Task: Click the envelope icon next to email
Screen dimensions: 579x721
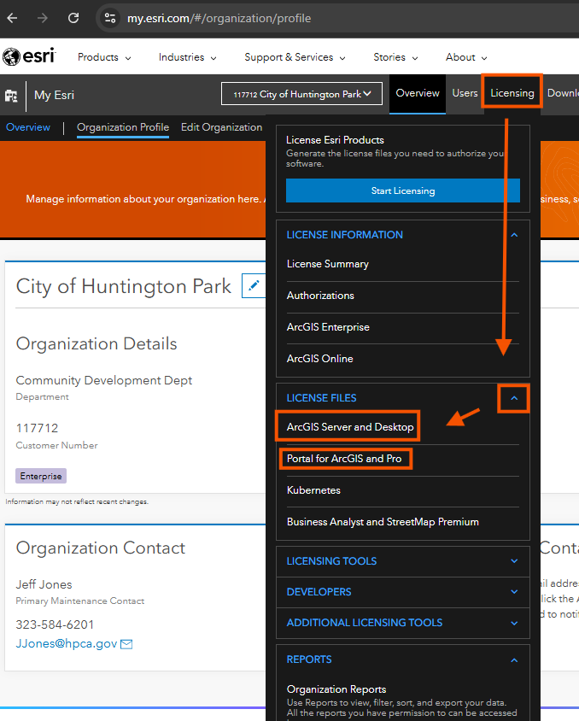Action: pos(126,644)
